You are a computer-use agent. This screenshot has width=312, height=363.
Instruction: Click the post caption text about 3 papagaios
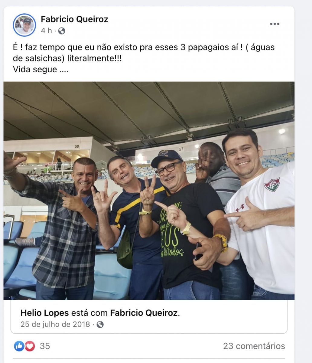[x=144, y=53]
